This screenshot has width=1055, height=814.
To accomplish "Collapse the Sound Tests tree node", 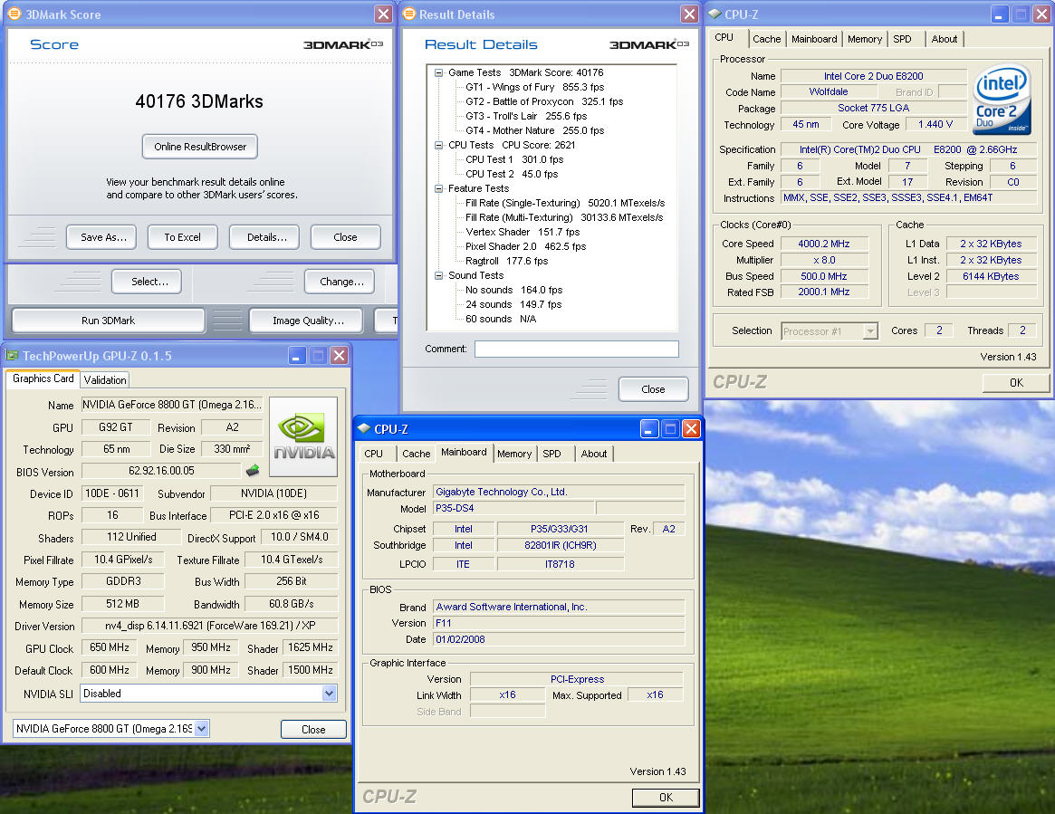I will click(438, 275).
